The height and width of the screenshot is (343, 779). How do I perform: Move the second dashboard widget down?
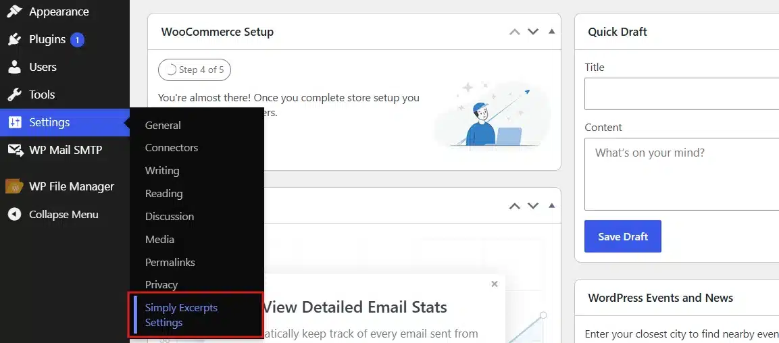click(533, 205)
